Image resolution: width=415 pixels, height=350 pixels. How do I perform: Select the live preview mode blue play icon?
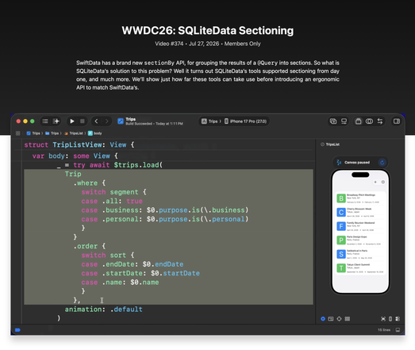323,319
